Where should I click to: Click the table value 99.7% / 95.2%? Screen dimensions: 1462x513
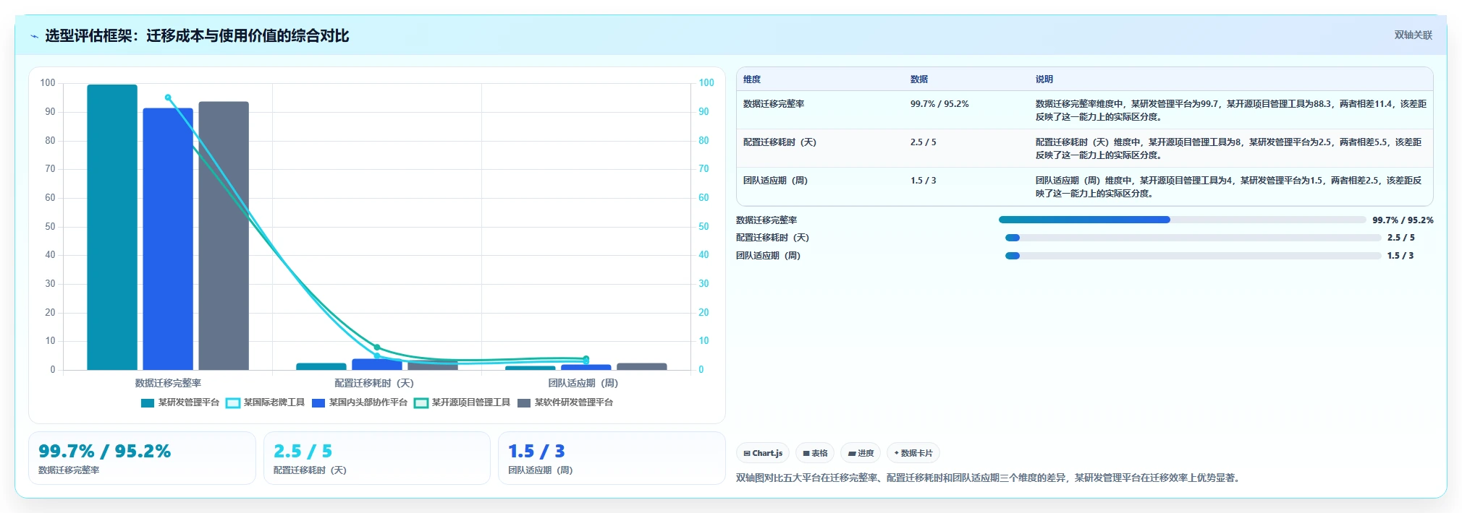pos(939,104)
